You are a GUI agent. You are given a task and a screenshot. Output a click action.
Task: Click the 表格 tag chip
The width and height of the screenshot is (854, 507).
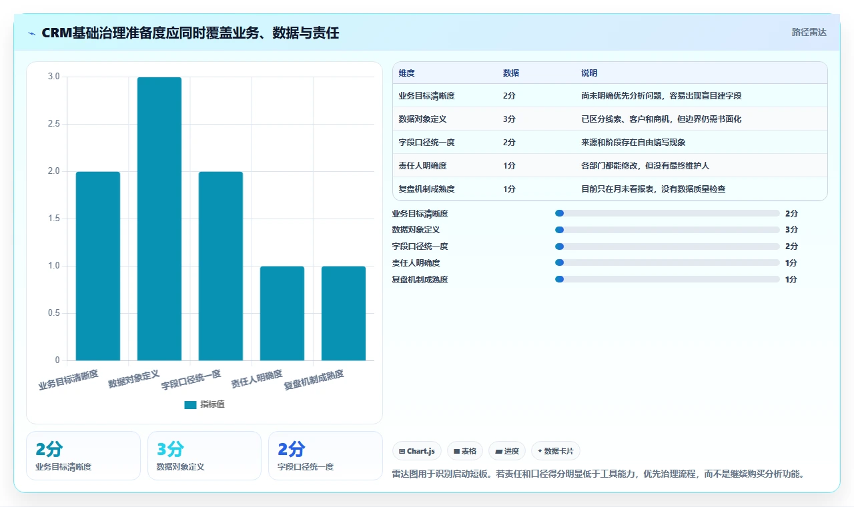(464, 451)
